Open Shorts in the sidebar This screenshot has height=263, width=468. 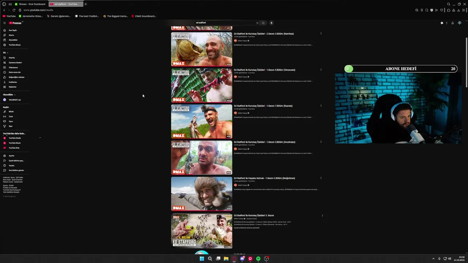(x=11, y=35)
